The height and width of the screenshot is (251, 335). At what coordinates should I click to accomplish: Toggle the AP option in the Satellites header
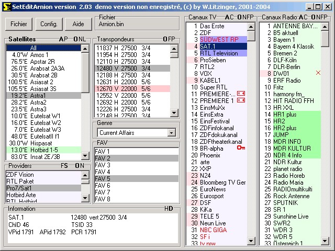tap(63, 39)
